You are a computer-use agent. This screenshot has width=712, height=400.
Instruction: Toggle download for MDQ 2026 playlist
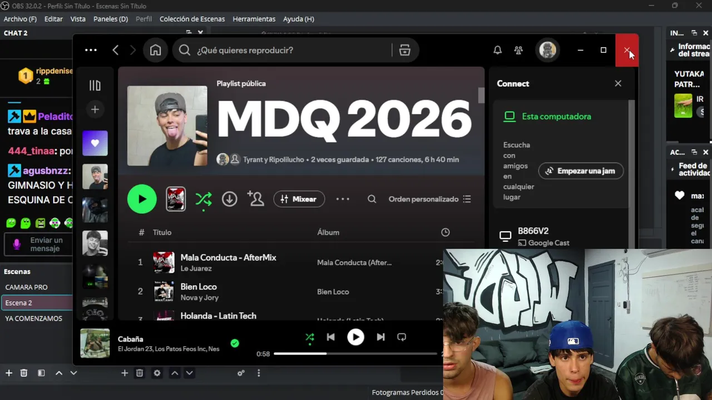click(230, 199)
